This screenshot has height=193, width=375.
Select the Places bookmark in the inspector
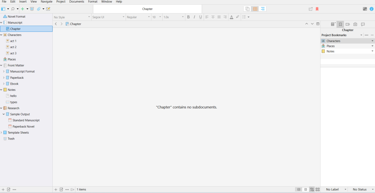pyautogui.click(x=330, y=46)
